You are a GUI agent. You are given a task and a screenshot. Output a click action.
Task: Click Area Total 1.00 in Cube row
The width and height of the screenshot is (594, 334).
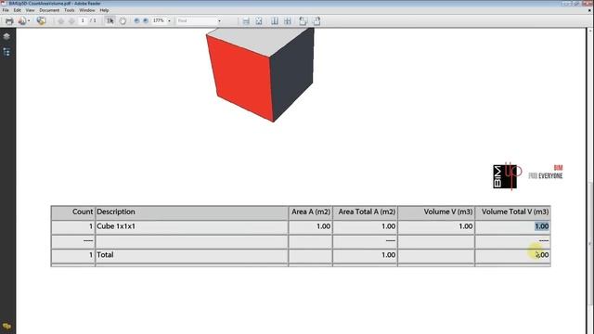[389, 226]
